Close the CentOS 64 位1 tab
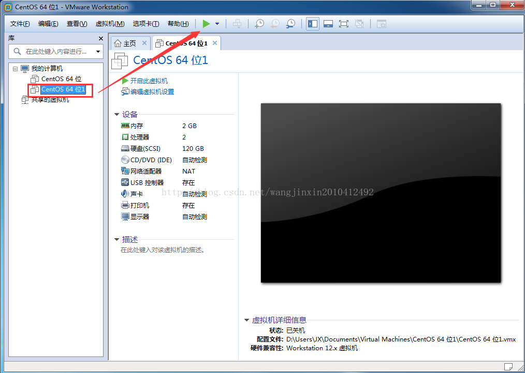This screenshot has height=373, width=525. [215, 43]
